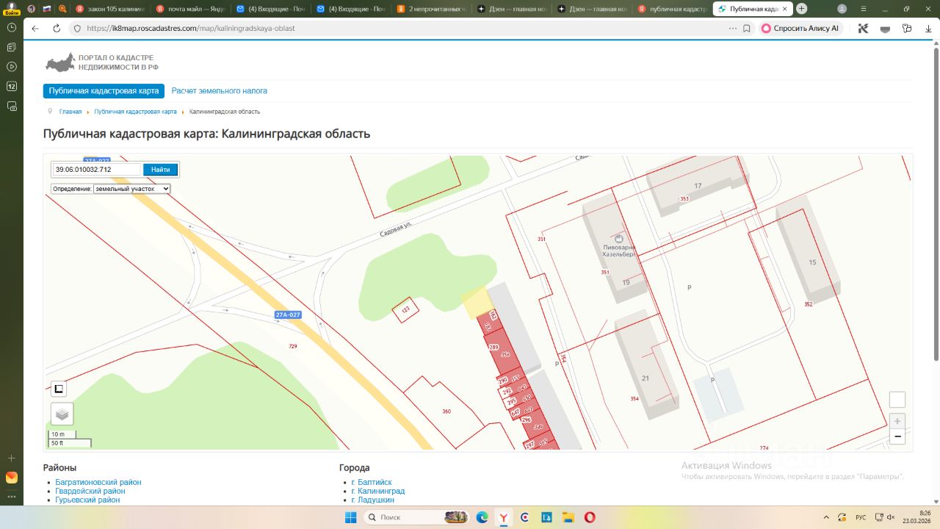The height and width of the screenshot is (529, 940).
Task: Open the Багратионовский район link
Action: [x=98, y=482]
